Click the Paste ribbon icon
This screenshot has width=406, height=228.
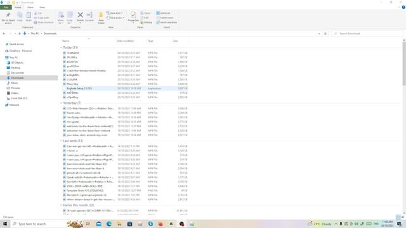pos(29,15)
